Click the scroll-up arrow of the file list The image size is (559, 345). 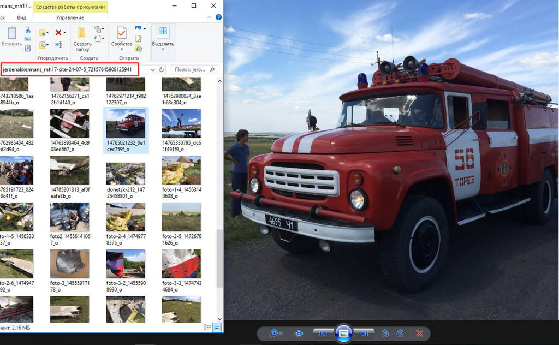[x=219, y=81]
